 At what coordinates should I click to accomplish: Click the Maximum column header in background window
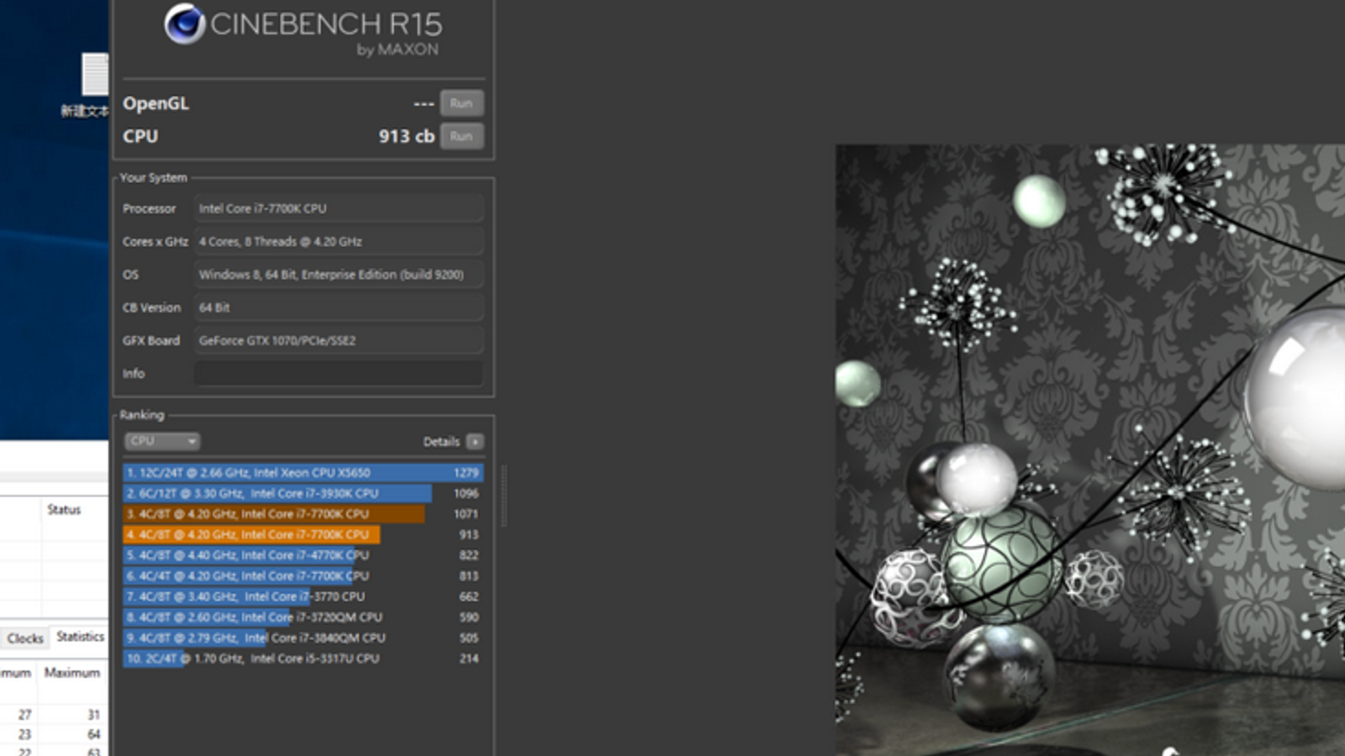tap(71, 673)
